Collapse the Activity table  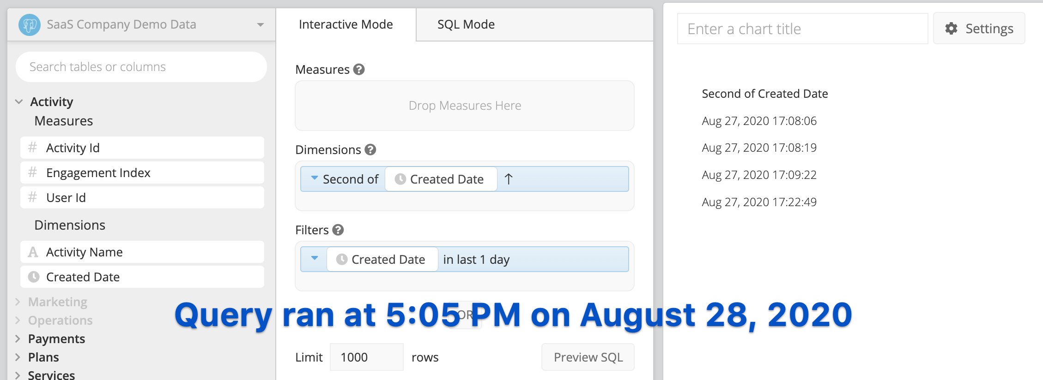[19, 101]
